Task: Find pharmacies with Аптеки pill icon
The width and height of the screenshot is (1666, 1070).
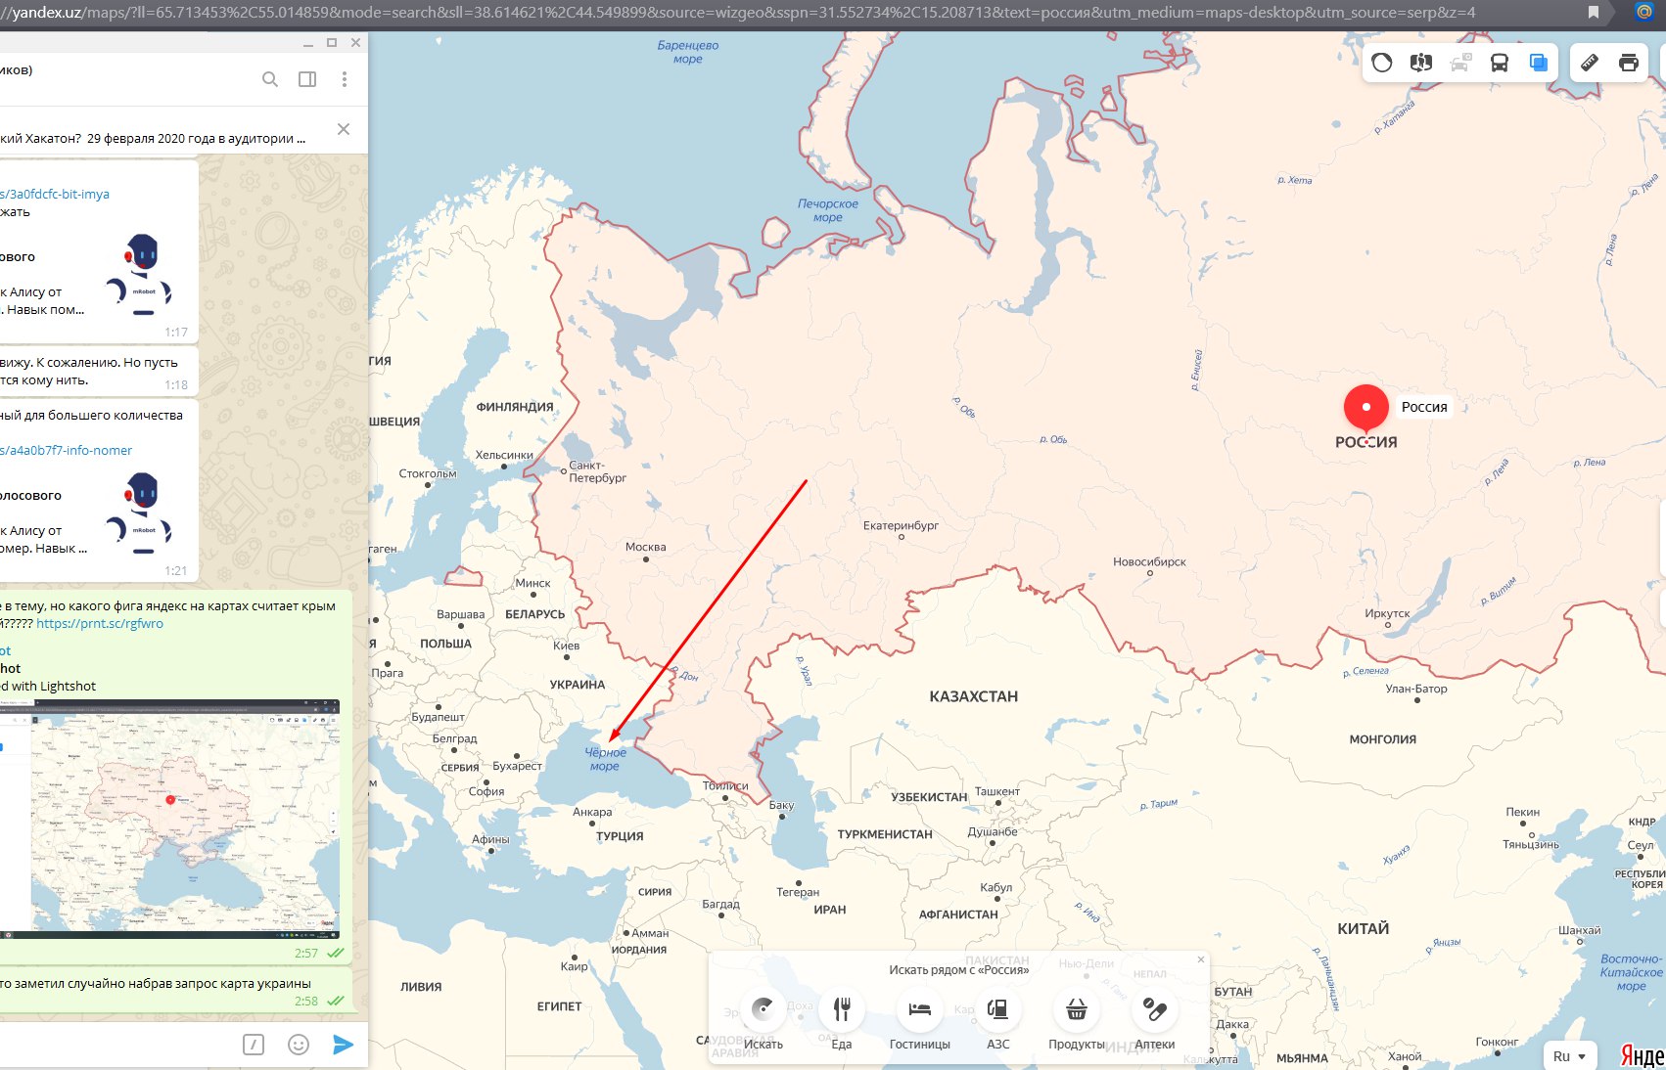Action: 1155,1009
